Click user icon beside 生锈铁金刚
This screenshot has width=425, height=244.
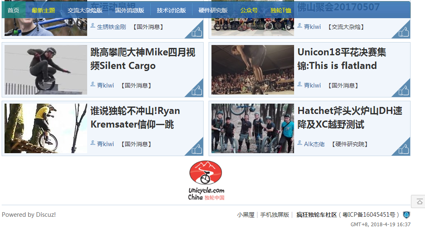click(93, 26)
